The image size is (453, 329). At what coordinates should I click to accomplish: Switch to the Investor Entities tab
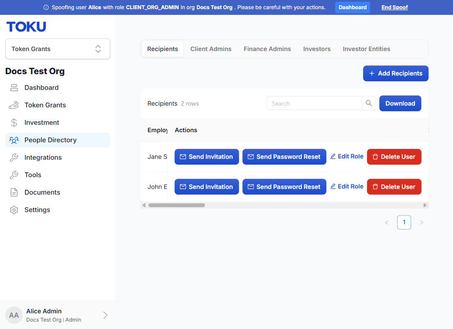[367, 49]
